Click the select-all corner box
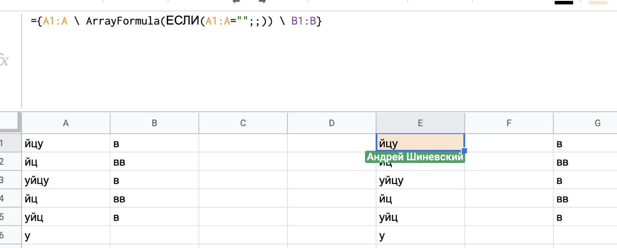The height and width of the screenshot is (248, 617). [11, 123]
